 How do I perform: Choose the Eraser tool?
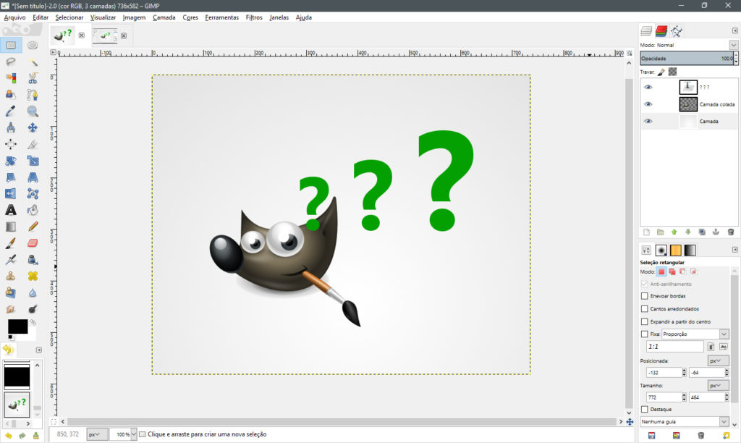tap(33, 243)
